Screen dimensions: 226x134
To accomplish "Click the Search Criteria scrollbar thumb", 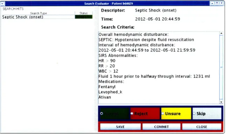I will click(x=221, y=67).
